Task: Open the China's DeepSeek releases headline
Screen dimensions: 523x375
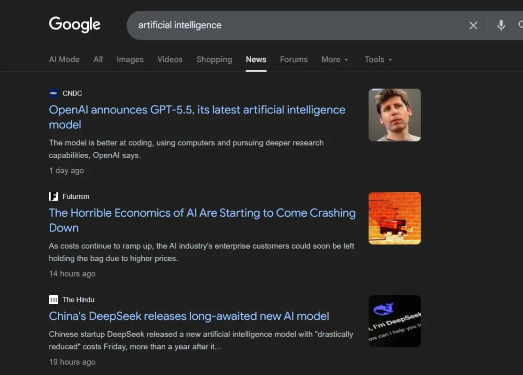Action: point(189,316)
